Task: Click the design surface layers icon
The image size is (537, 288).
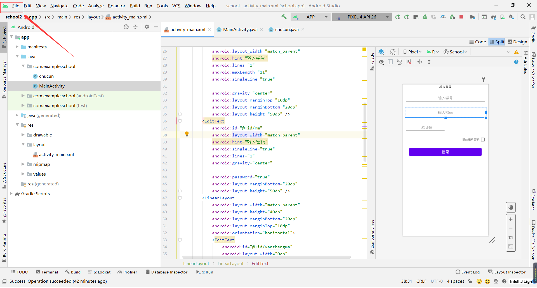Action: tap(381, 52)
